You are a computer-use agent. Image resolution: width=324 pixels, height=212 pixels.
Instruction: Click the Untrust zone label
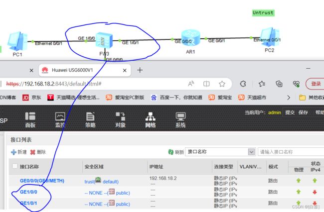(263, 13)
